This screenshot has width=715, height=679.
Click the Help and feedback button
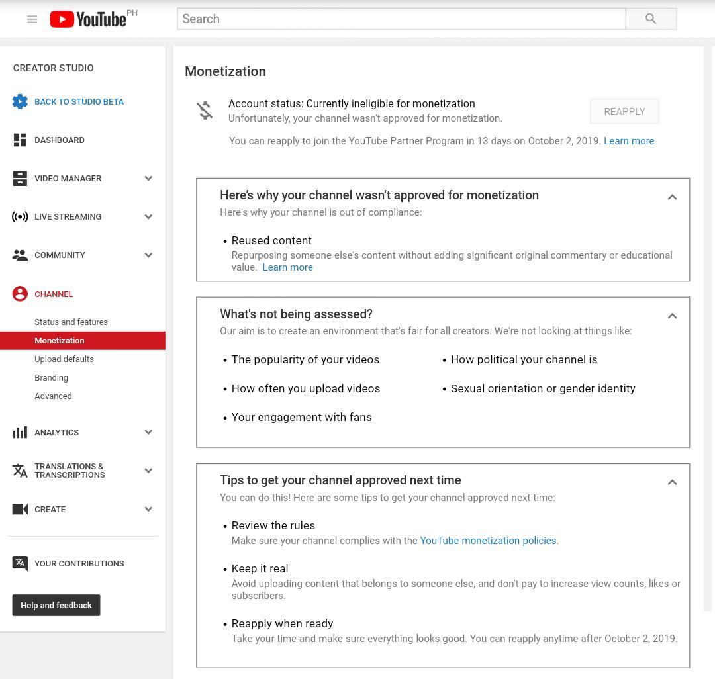pos(56,605)
